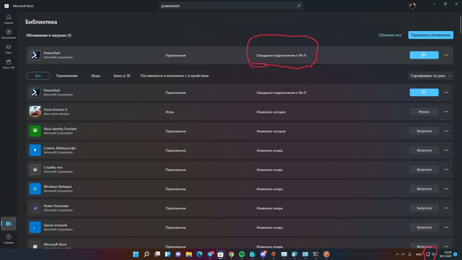
Task: Click the PowerShell icon in updates section
Action: click(35, 55)
